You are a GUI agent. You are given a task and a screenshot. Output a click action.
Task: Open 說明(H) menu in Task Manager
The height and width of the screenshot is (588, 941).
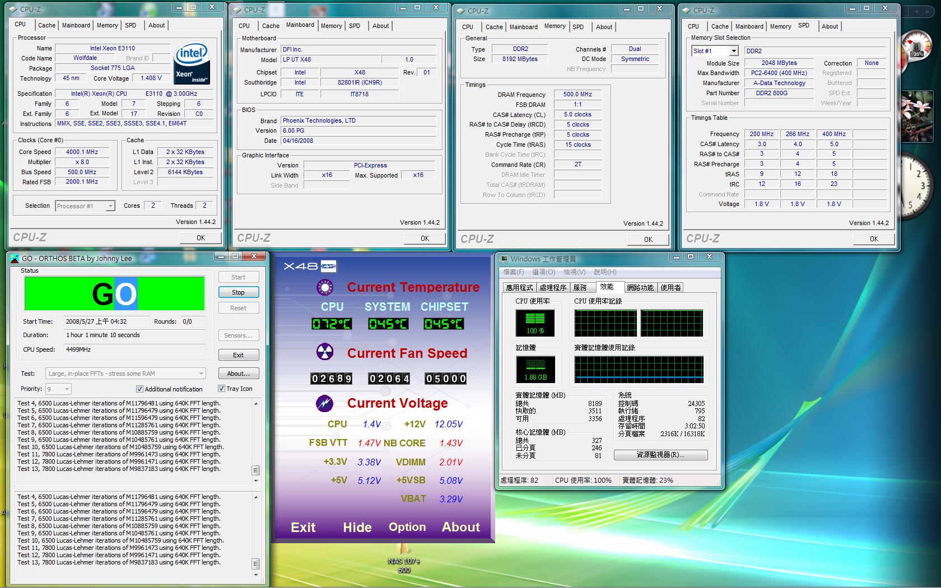[605, 272]
